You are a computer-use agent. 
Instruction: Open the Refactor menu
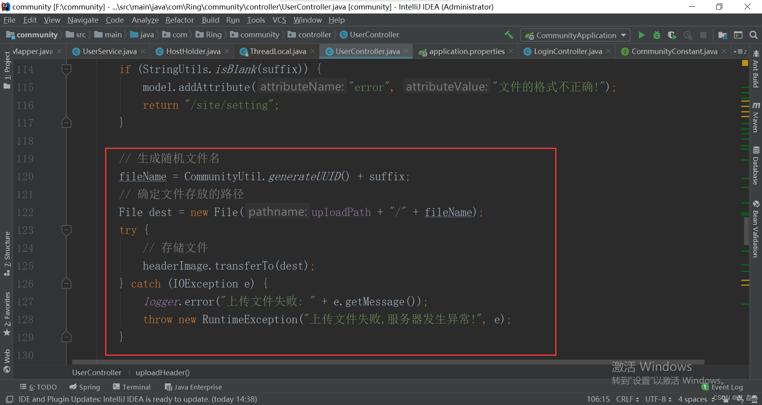pyautogui.click(x=180, y=20)
